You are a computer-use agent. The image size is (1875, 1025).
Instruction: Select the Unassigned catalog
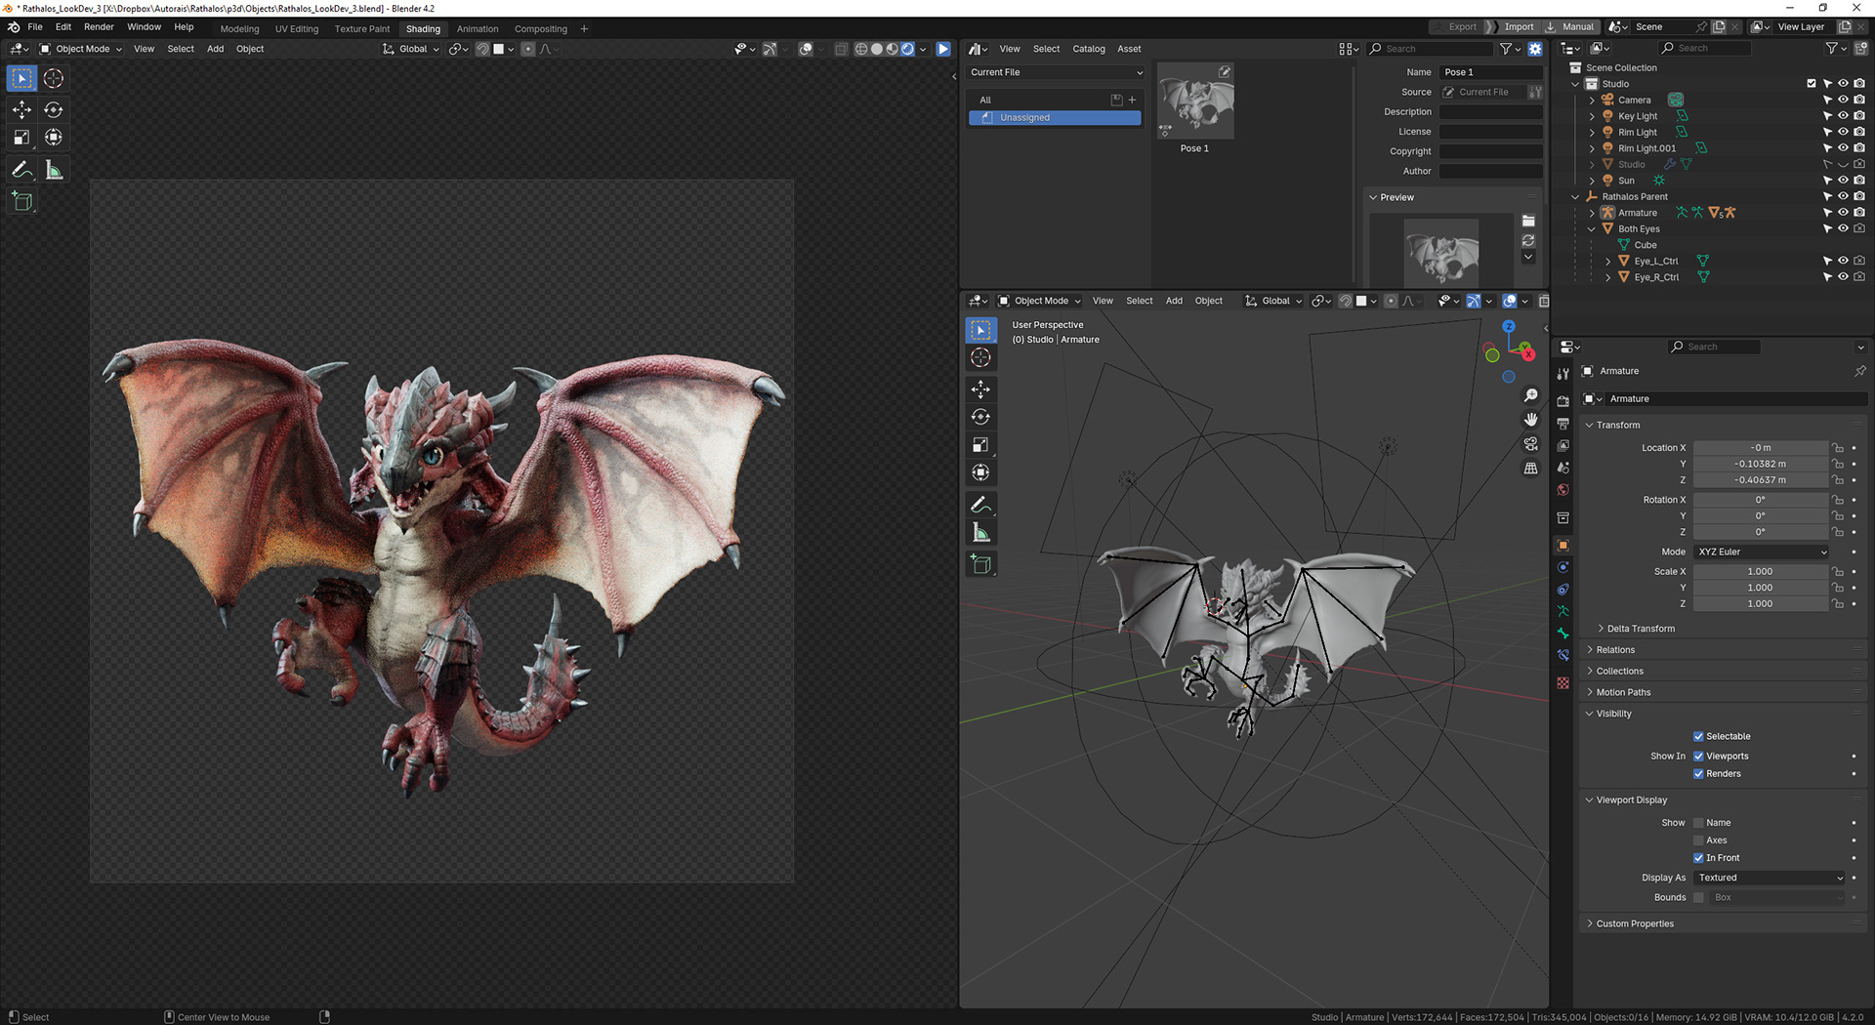tap(1055, 118)
